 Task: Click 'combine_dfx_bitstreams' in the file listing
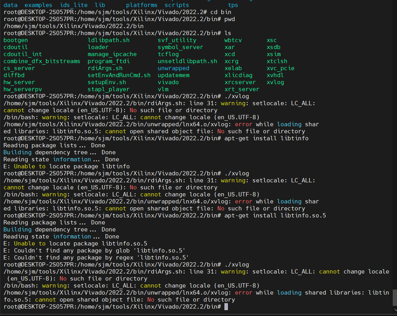point(42,61)
